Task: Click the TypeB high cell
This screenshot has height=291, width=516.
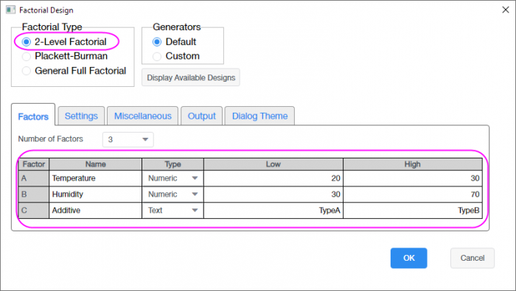Action: coord(413,211)
